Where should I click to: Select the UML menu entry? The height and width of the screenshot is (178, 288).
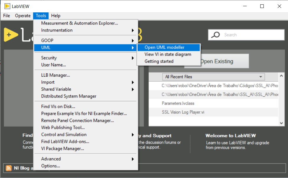coord(86,48)
